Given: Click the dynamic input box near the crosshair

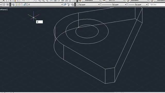Looking at the screenshot, I should [x=39, y=22].
